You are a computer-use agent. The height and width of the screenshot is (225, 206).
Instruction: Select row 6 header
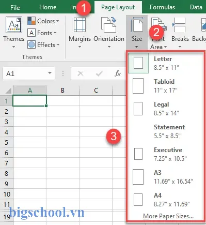6,153
